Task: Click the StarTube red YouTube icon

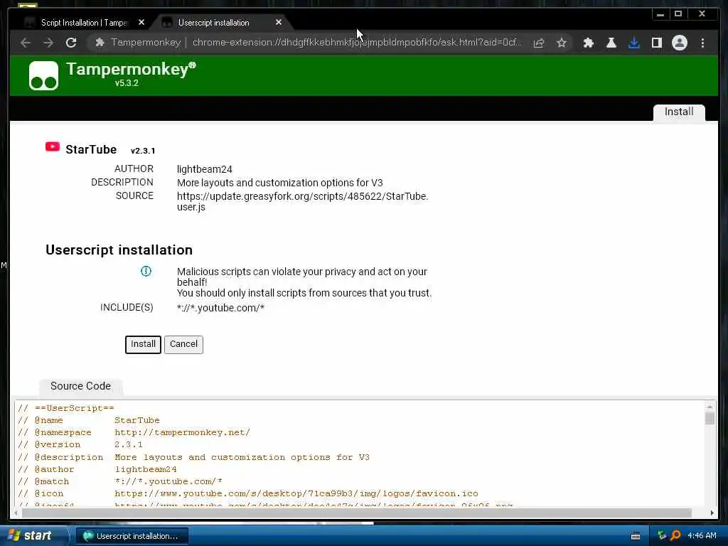Action: pos(53,147)
